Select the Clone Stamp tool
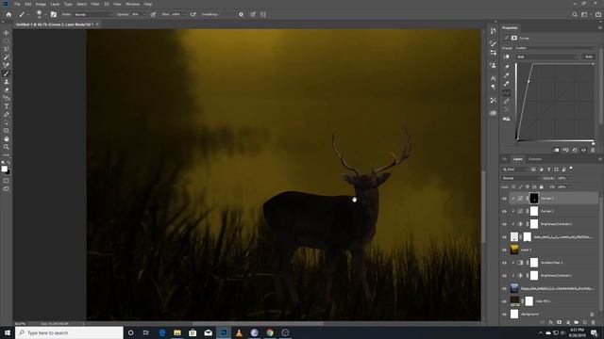 point(7,82)
